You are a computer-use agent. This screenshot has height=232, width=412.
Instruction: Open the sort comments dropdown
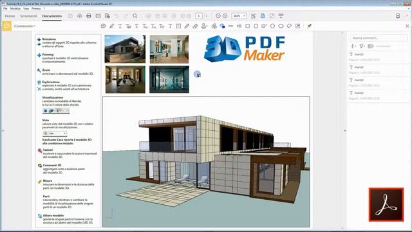(353, 46)
